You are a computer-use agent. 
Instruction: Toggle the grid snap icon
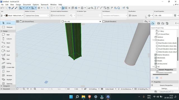[39, 8]
